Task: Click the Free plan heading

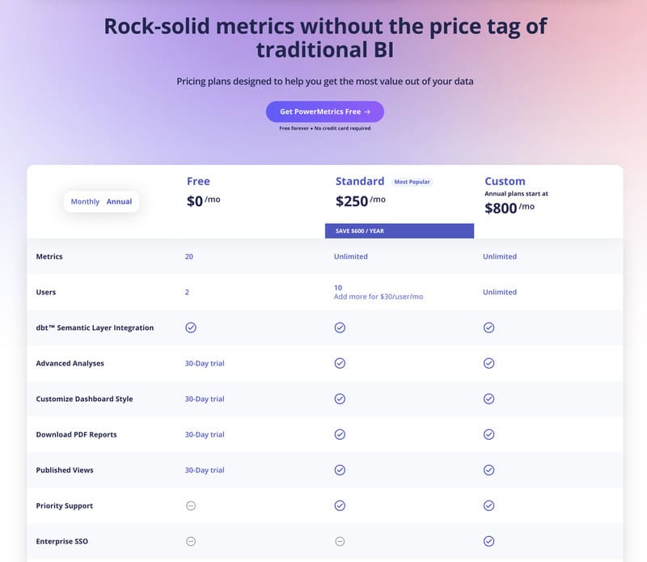Action: click(198, 181)
